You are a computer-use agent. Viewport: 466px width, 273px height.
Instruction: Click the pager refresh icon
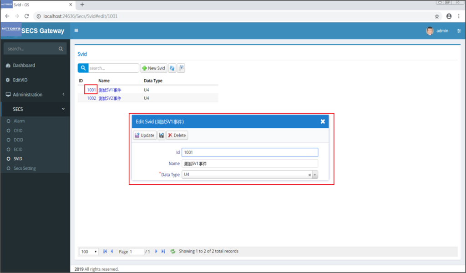[x=172, y=251]
